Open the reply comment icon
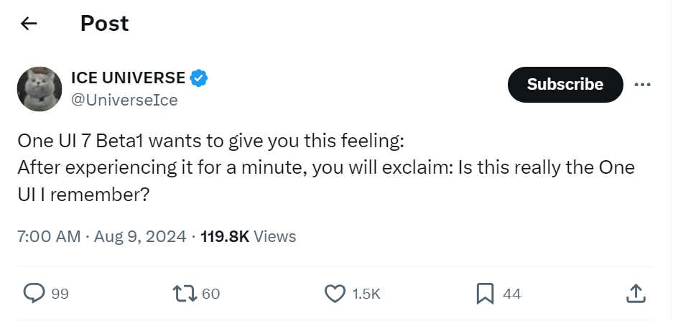 pos(34,294)
